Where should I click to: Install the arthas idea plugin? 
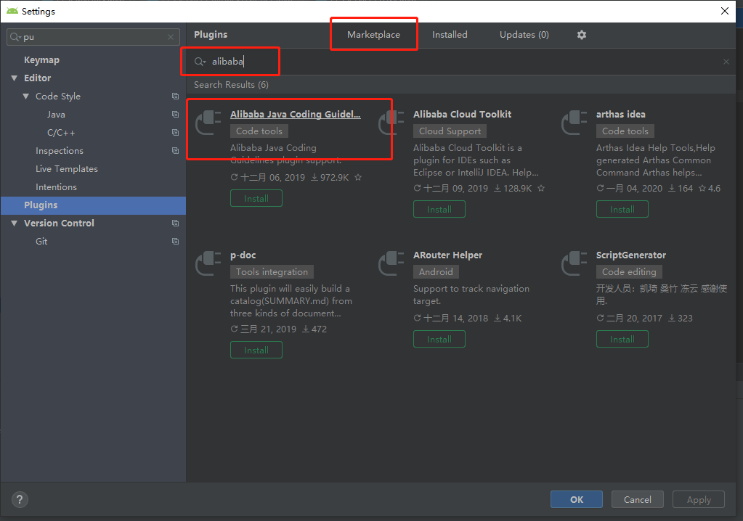click(622, 209)
